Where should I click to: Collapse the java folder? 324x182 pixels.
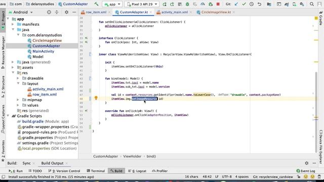13,29
